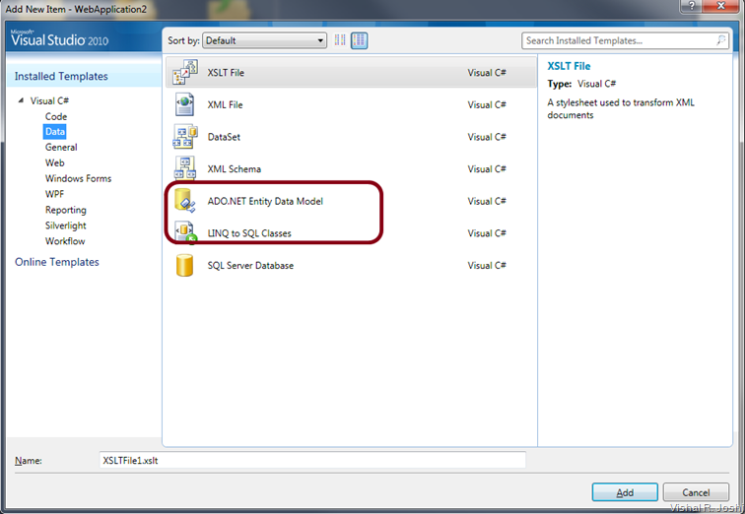Select the SQL Server Database icon
Image resolution: width=745 pixels, height=514 pixels.
click(184, 265)
